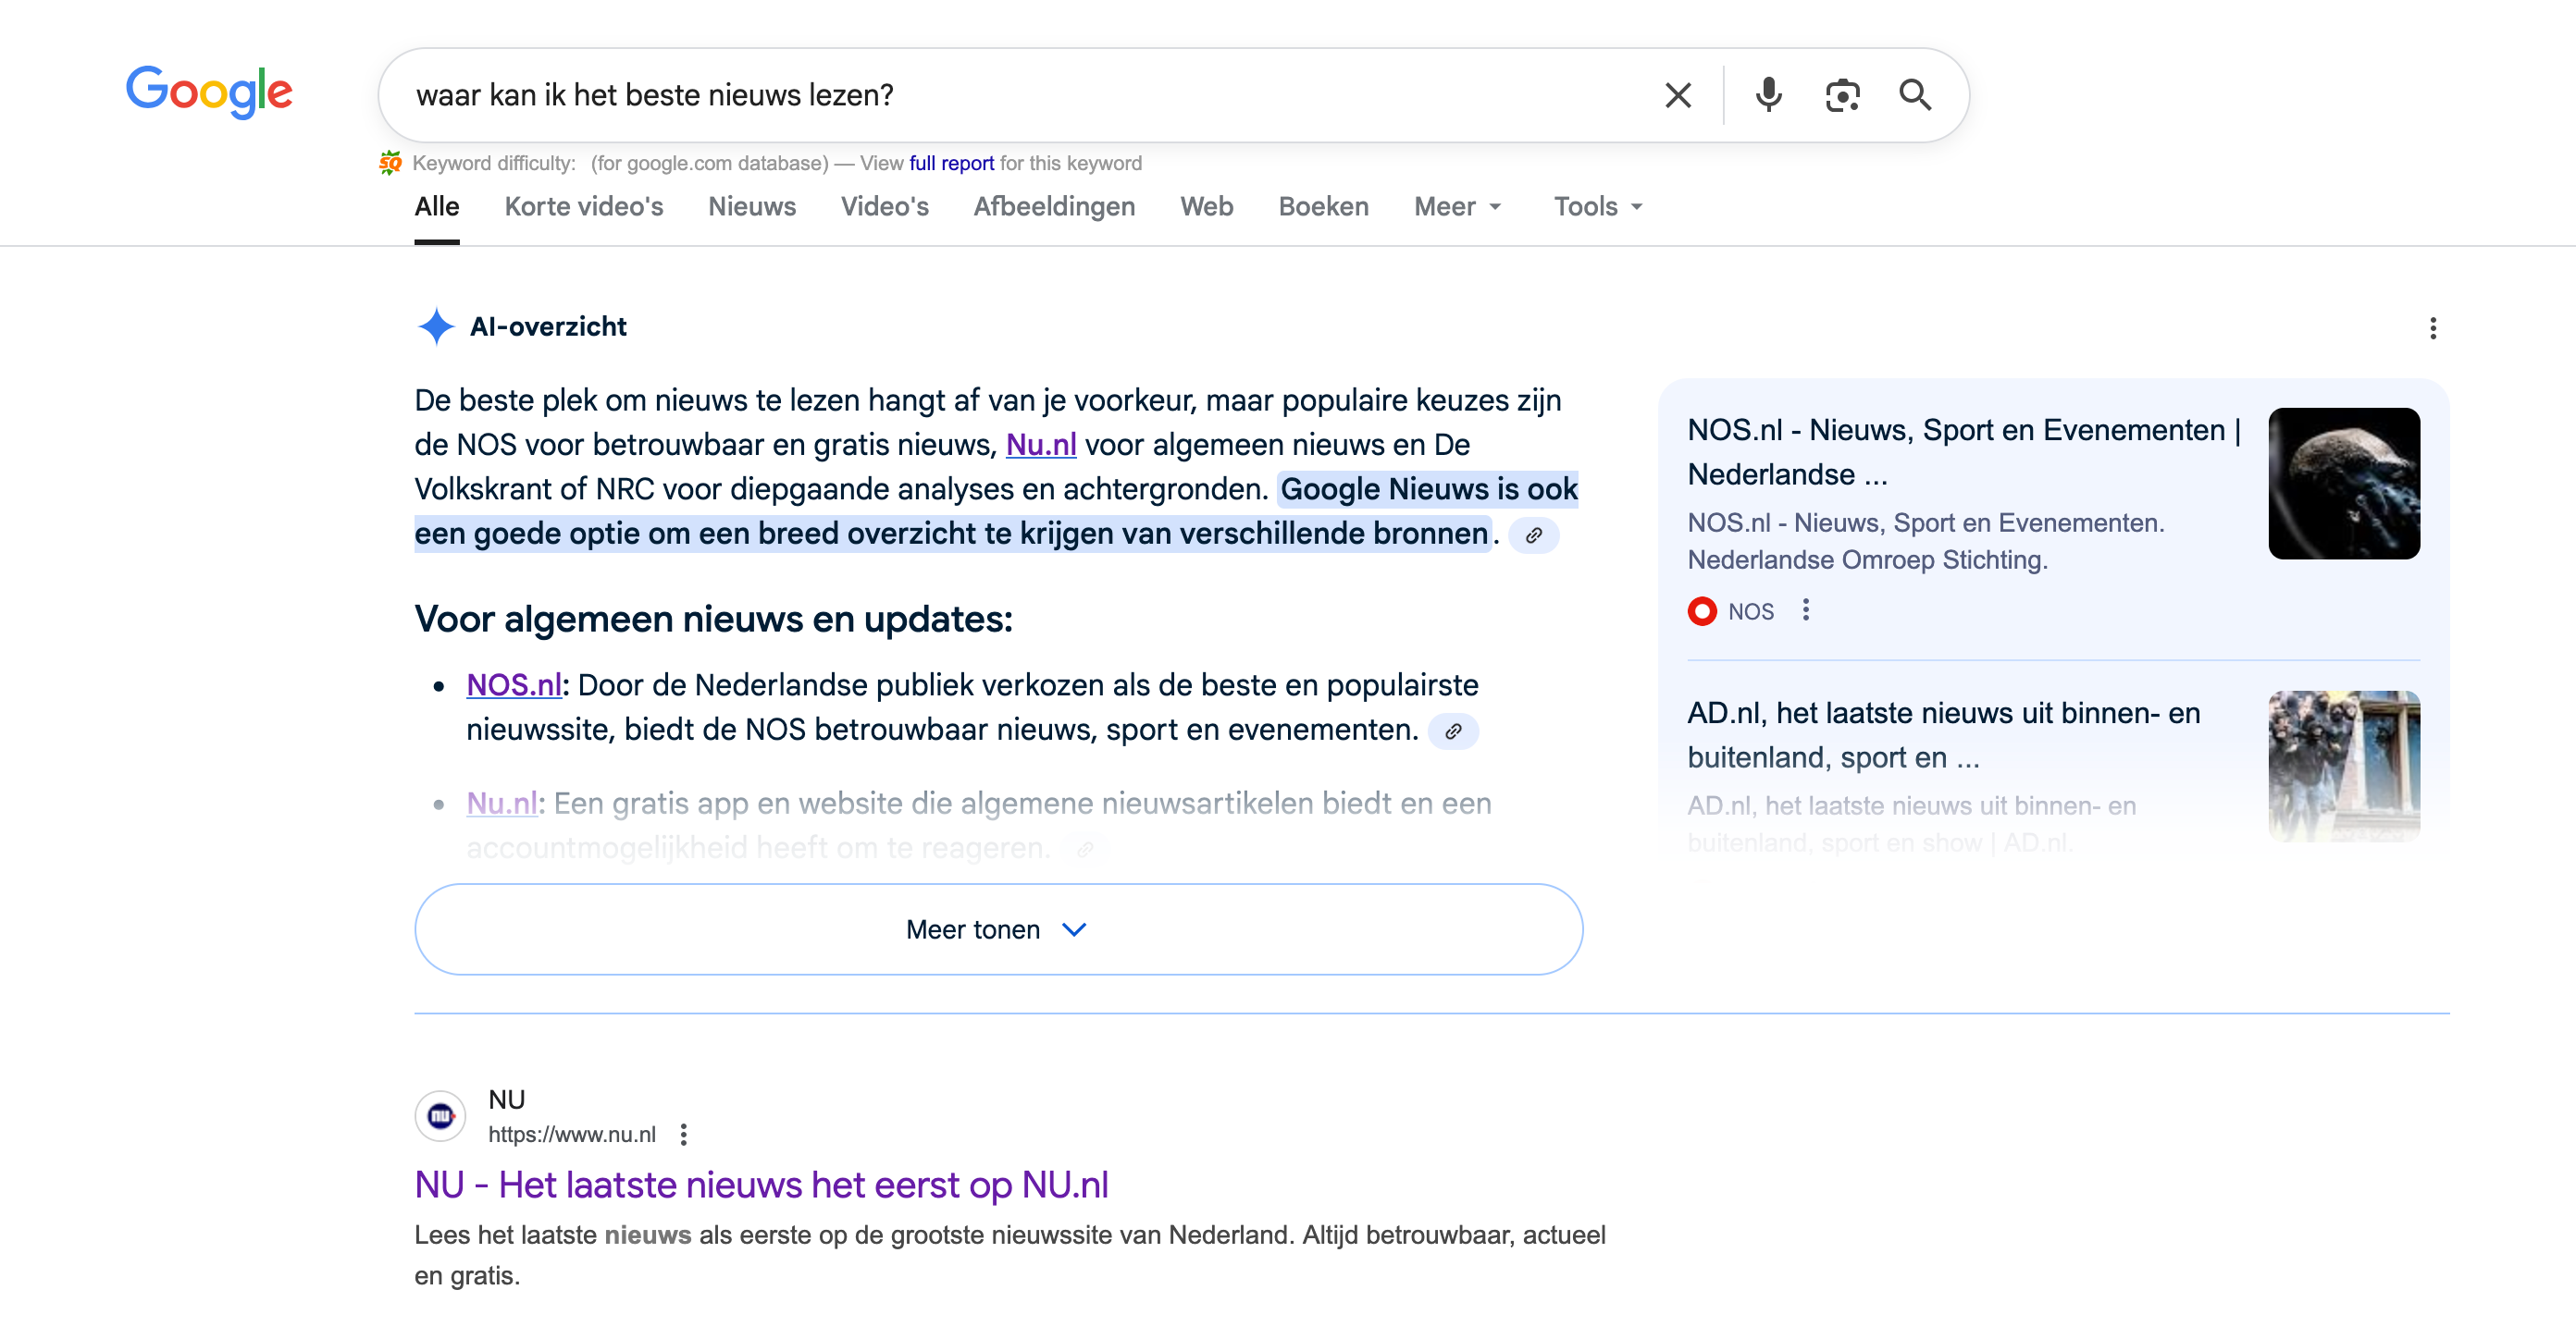Open NU - Het laatste nieuws result link

pos(761,1185)
